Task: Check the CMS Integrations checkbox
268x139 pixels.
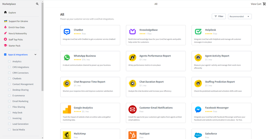Action: pyautogui.click(x=9, y=67)
